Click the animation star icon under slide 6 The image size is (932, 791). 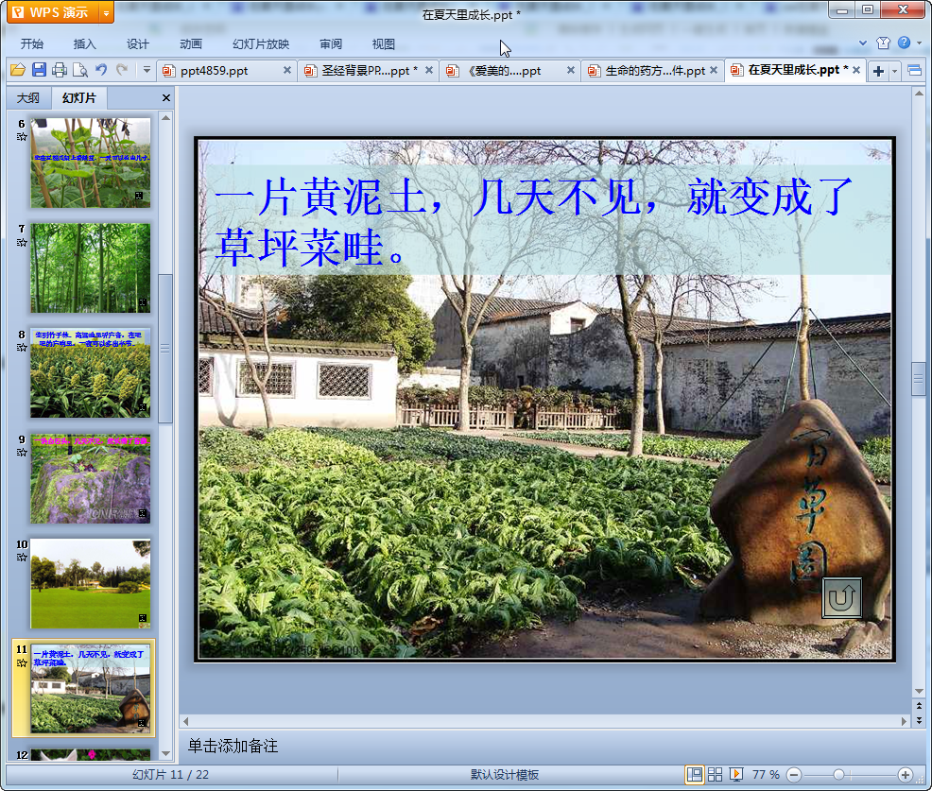22,137
